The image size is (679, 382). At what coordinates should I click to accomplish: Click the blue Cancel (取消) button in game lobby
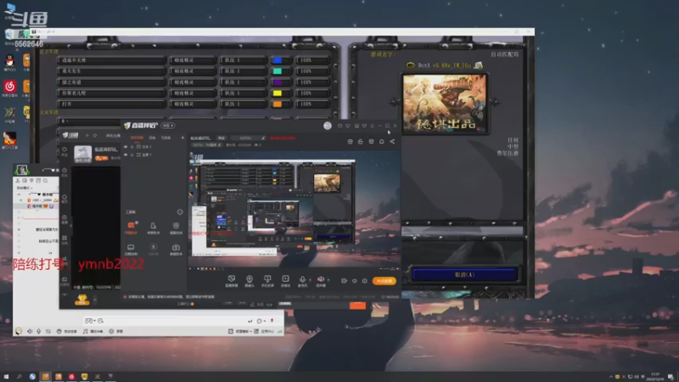click(x=464, y=274)
